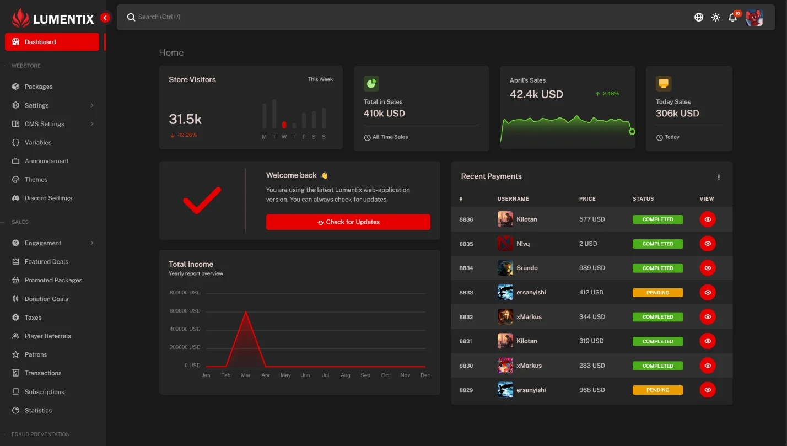Click the red Wednesday visitors bar

click(x=284, y=125)
